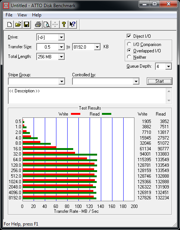The height and width of the screenshot is (230, 180).
Task: Toggle the Direct I/O checkbox
Action: (x=129, y=36)
